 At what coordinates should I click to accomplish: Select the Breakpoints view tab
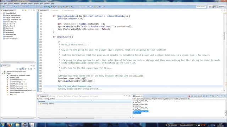coord(84,96)
